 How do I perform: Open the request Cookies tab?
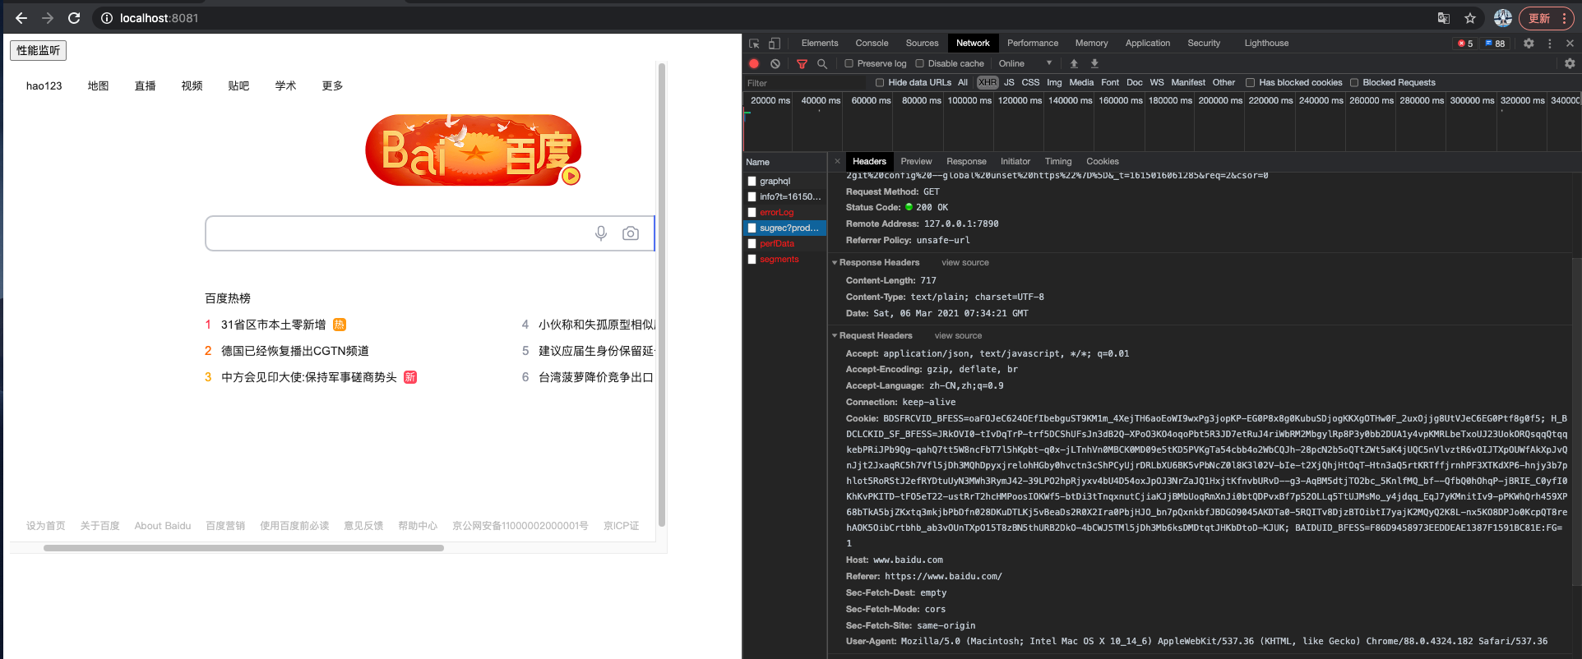(x=1103, y=161)
